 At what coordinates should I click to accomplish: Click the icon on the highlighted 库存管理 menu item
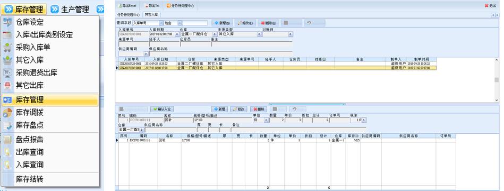point(7,100)
